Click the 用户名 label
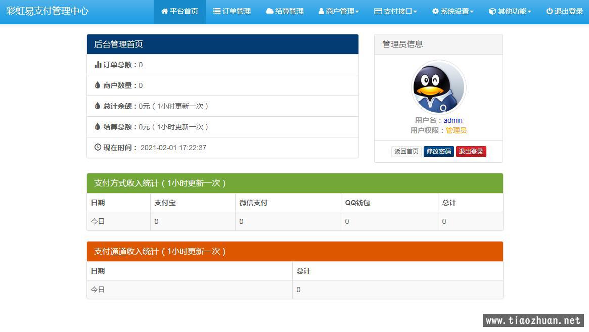589x332 pixels. [x=428, y=120]
